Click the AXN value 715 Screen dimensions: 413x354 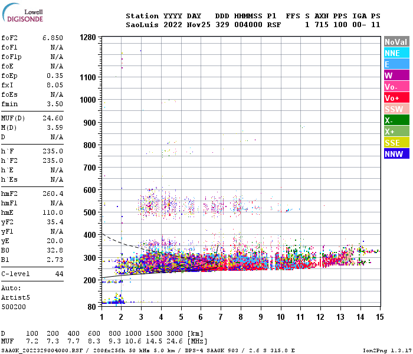(322, 25)
